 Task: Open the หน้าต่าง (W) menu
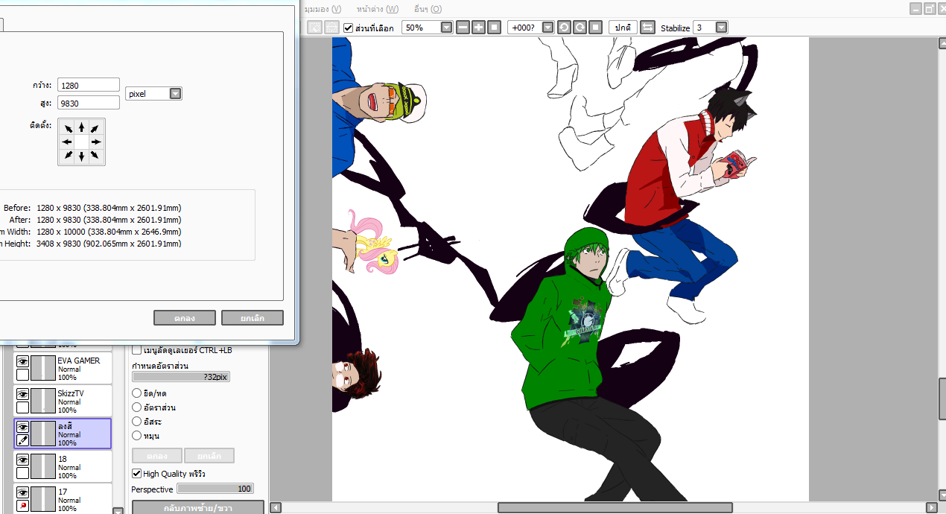[377, 9]
